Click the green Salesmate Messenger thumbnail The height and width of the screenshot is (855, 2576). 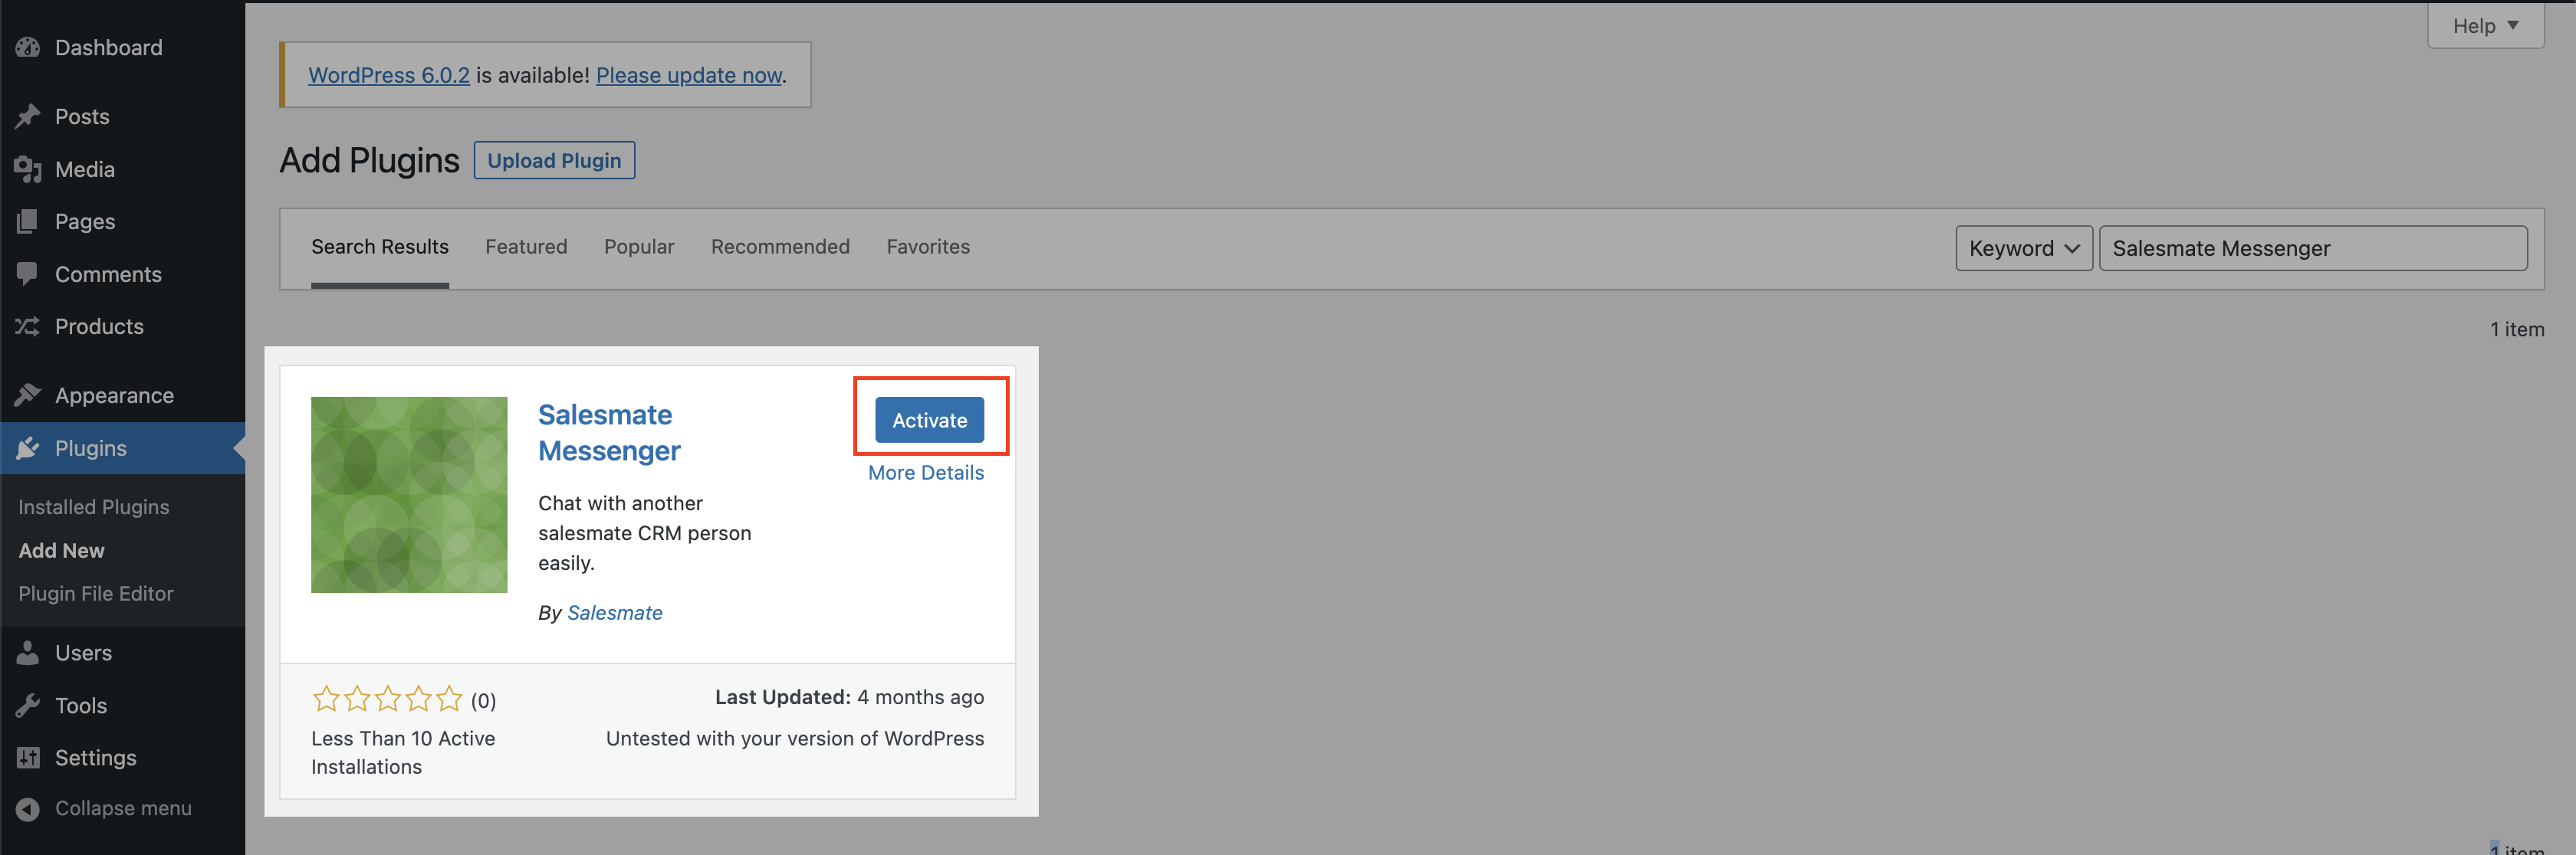point(409,494)
